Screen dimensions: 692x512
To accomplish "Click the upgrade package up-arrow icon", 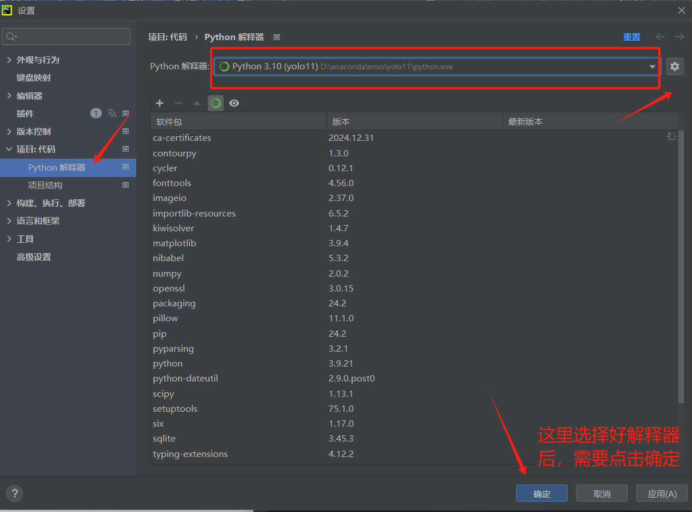I will [x=197, y=103].
